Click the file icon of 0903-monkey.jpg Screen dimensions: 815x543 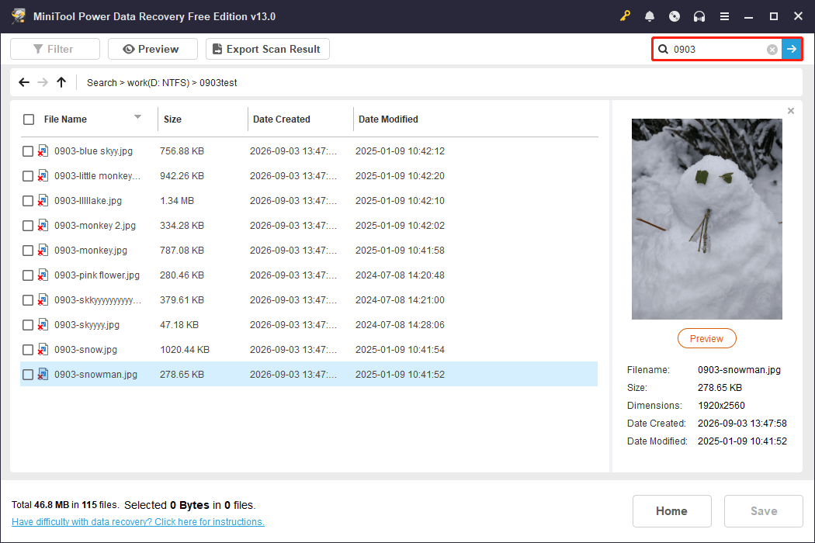(x=43, y=250)
